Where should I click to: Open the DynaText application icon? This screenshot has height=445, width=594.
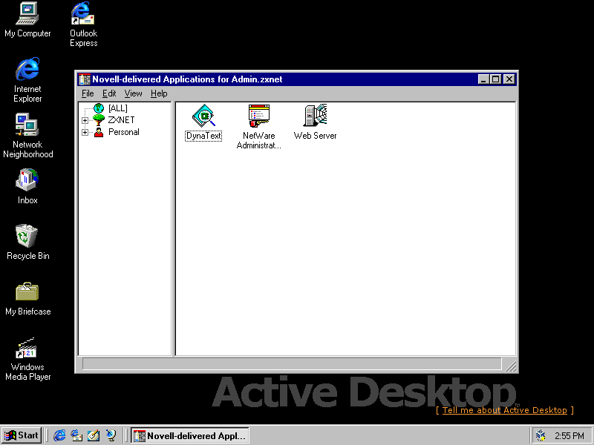(x=203, y=116)
